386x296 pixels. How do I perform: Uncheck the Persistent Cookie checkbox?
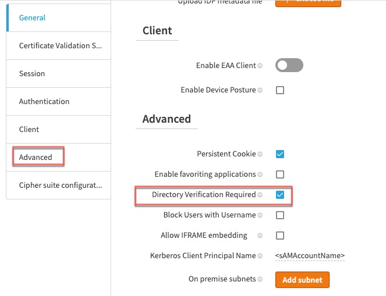[x=280, y=154]
